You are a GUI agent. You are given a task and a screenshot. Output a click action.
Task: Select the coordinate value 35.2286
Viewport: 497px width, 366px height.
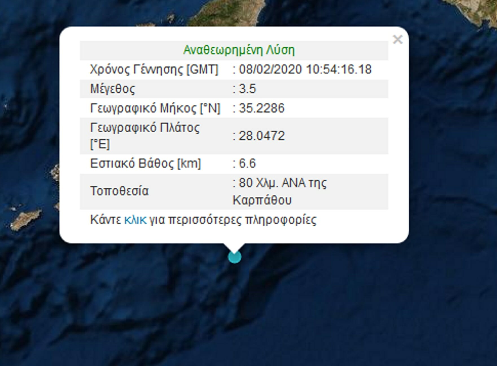tap(262, 108)
